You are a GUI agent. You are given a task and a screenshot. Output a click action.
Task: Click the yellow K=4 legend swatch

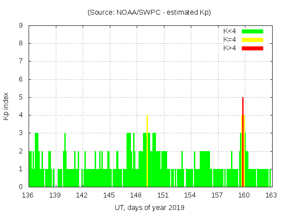[252, 40]
